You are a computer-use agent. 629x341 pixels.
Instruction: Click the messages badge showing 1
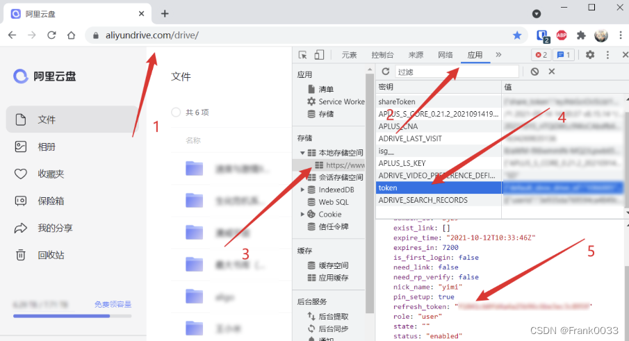click(x=564, y=55)
